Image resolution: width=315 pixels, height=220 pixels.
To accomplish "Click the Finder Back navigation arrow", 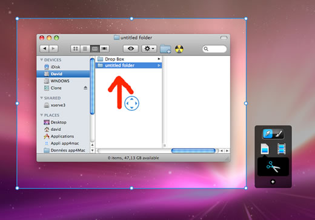I will pyautogui.click(x=44, y=48).
